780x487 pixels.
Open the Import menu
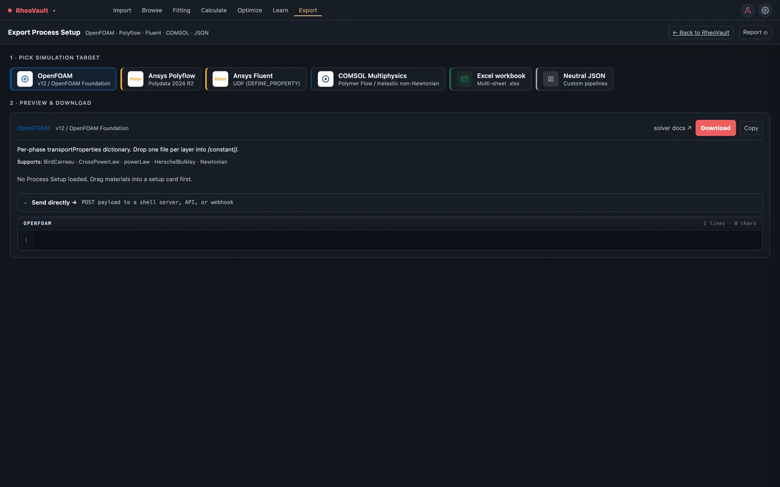click(122, 10)
